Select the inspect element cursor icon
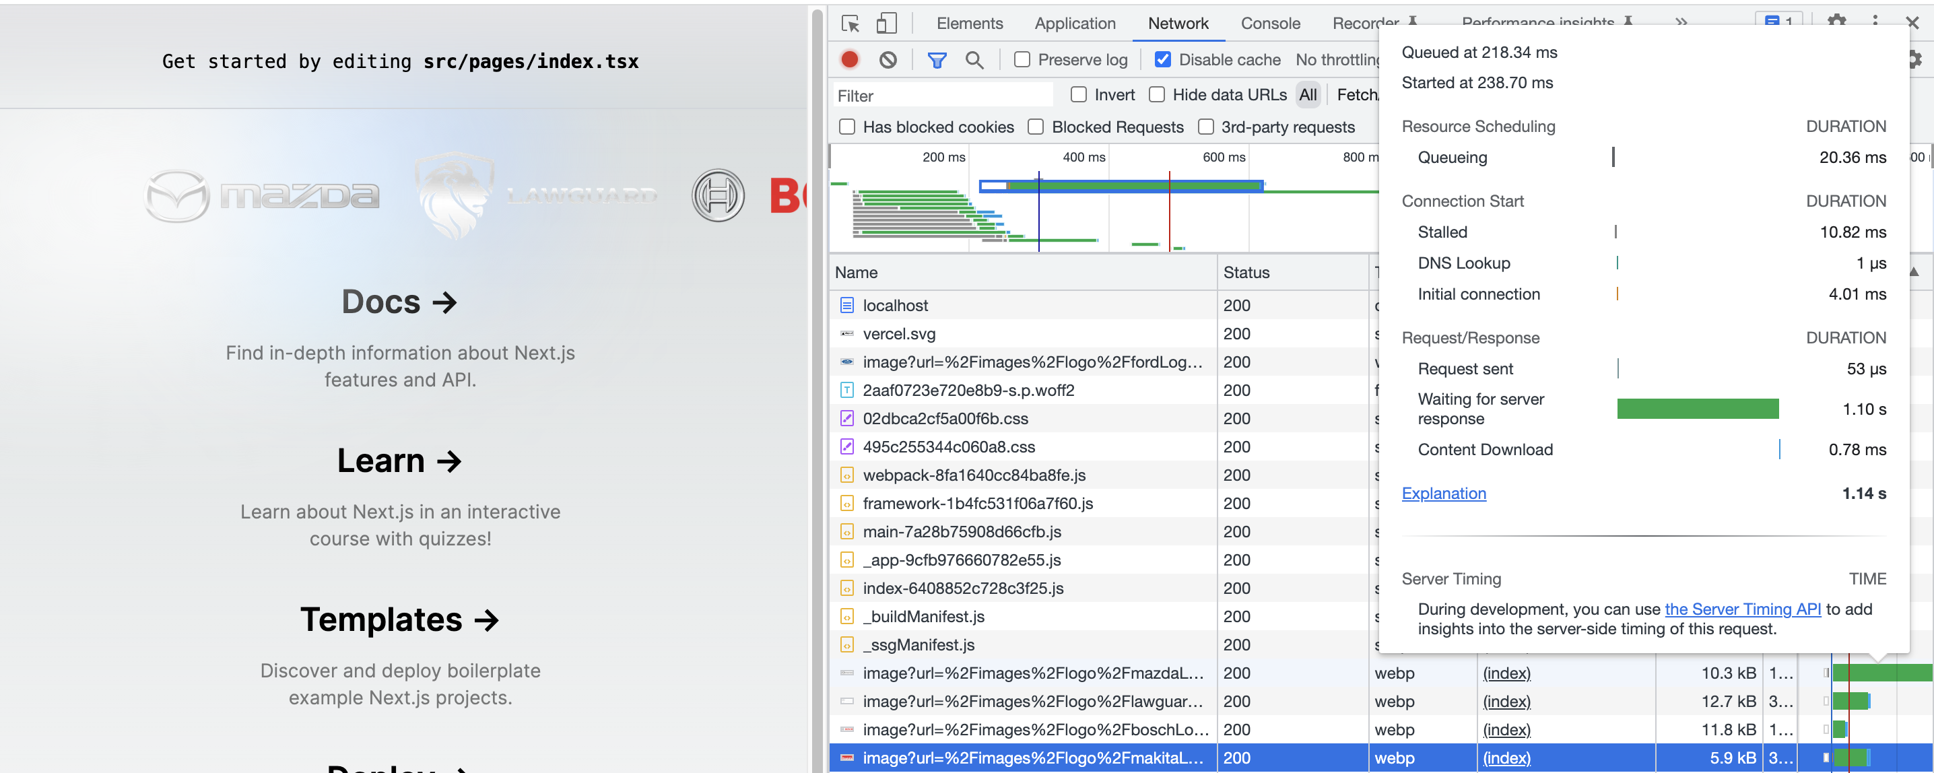This screenshot has height=773, width=1934. (x=850, y=24)
